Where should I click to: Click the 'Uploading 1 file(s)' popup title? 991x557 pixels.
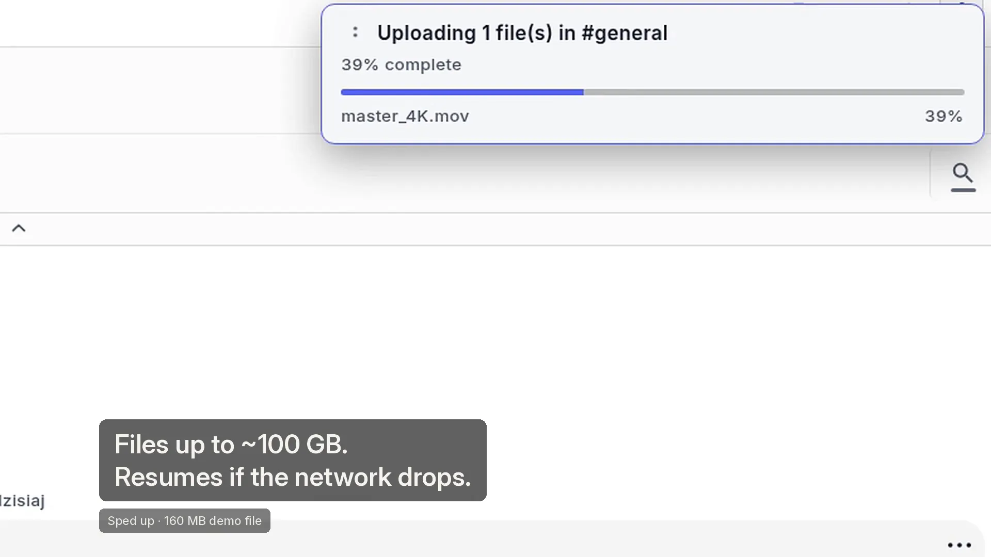click(x=522, y=33)
